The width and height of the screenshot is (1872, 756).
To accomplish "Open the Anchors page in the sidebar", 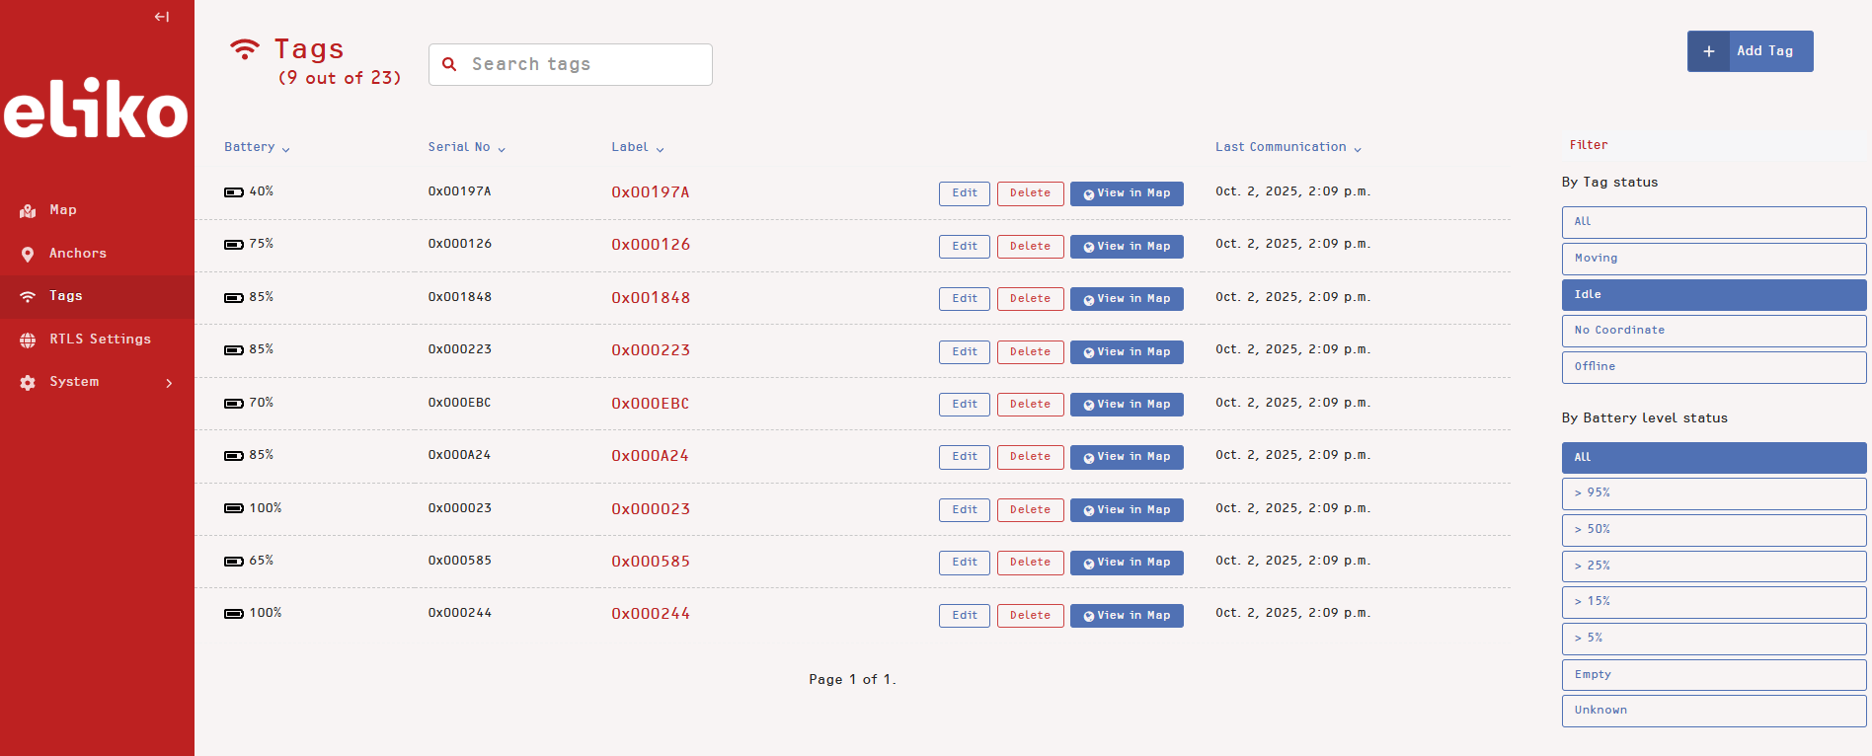I will pyautogui.click(x=78, y=254).
